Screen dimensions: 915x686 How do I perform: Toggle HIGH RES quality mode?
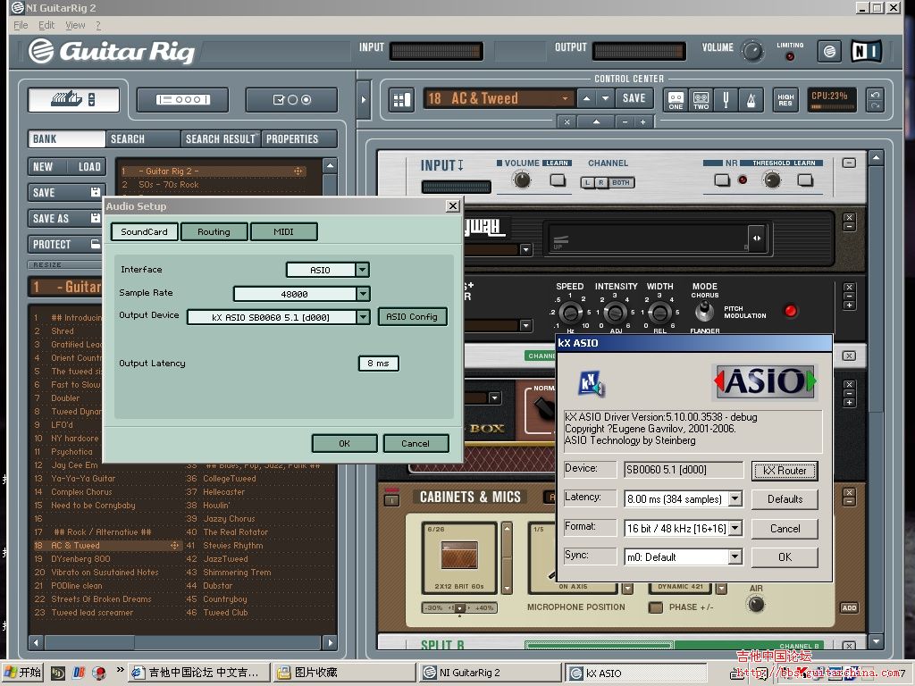click(785, 99)
